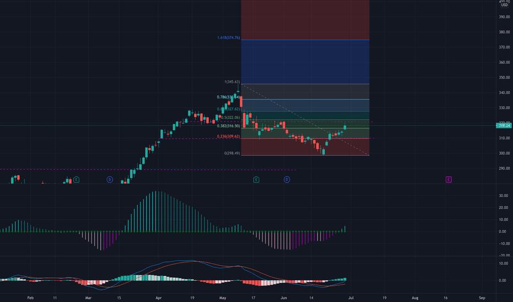This screenshot has width=513, height=302.
Task: Open the blue dividend D marker in March
Action: point(110,180)
